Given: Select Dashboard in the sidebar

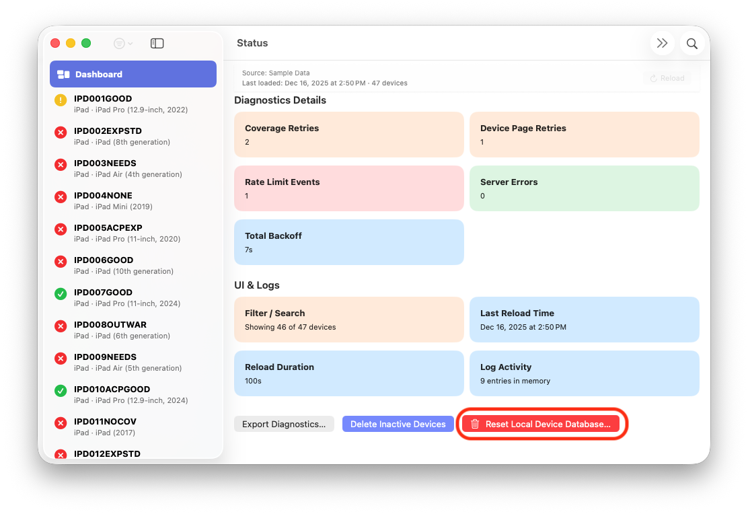Looking at the screenshot, I should [133, 74].
